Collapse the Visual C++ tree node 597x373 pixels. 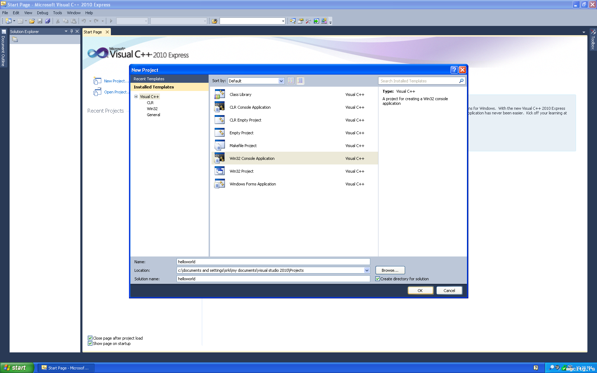click(136, 96)
